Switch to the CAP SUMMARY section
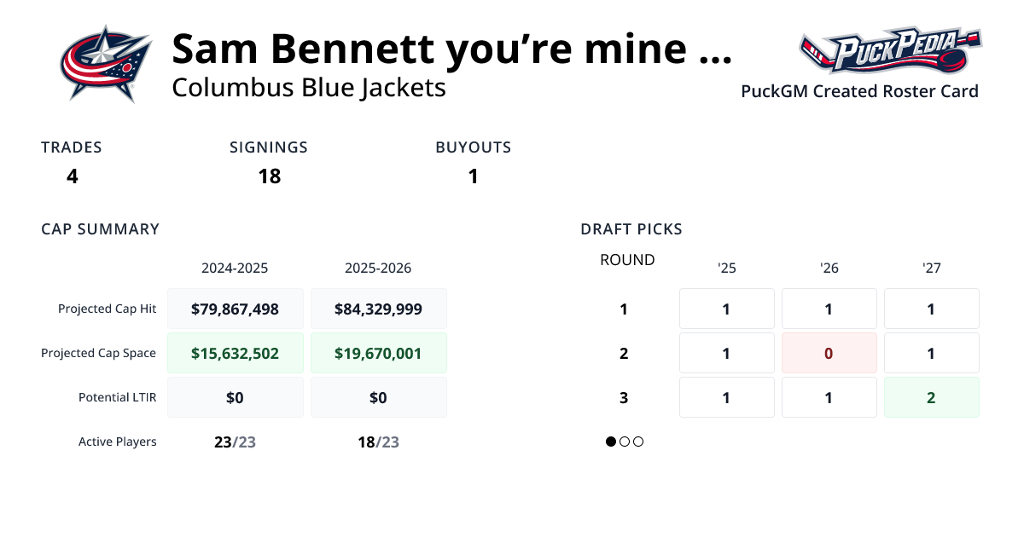 tap(100, 228)
